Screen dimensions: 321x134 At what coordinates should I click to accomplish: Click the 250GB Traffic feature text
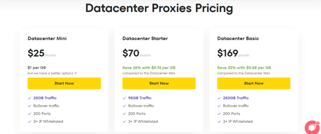pyautogui.click(x=236, y=98)
